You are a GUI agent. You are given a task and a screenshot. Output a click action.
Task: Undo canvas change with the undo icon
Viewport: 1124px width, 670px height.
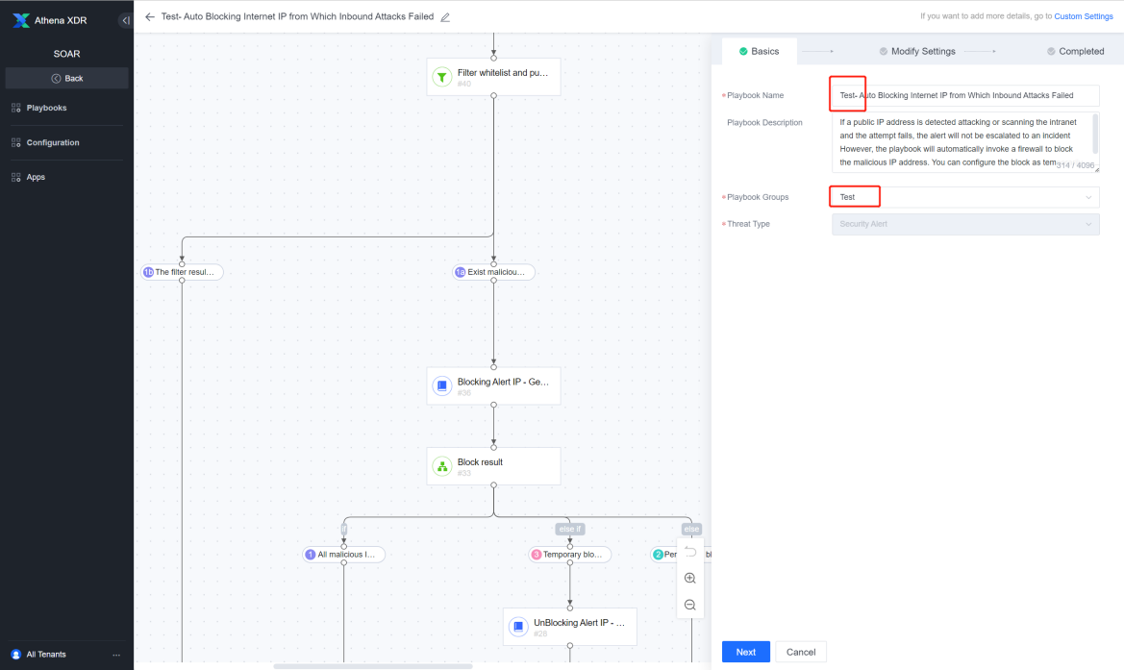(690, 552)
